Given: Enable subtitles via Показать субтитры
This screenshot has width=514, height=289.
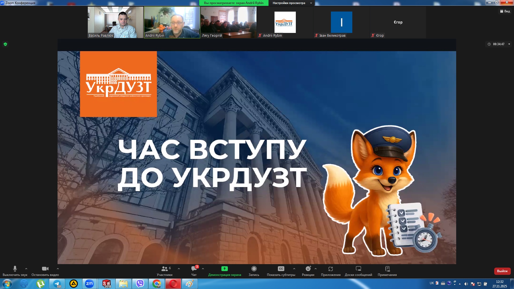Looking at the screenshot, I should pos(281,270).
